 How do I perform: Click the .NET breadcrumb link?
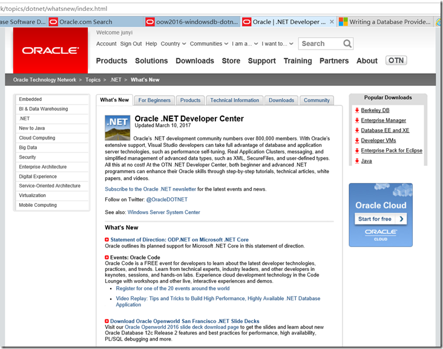click(x=116, y=80)
